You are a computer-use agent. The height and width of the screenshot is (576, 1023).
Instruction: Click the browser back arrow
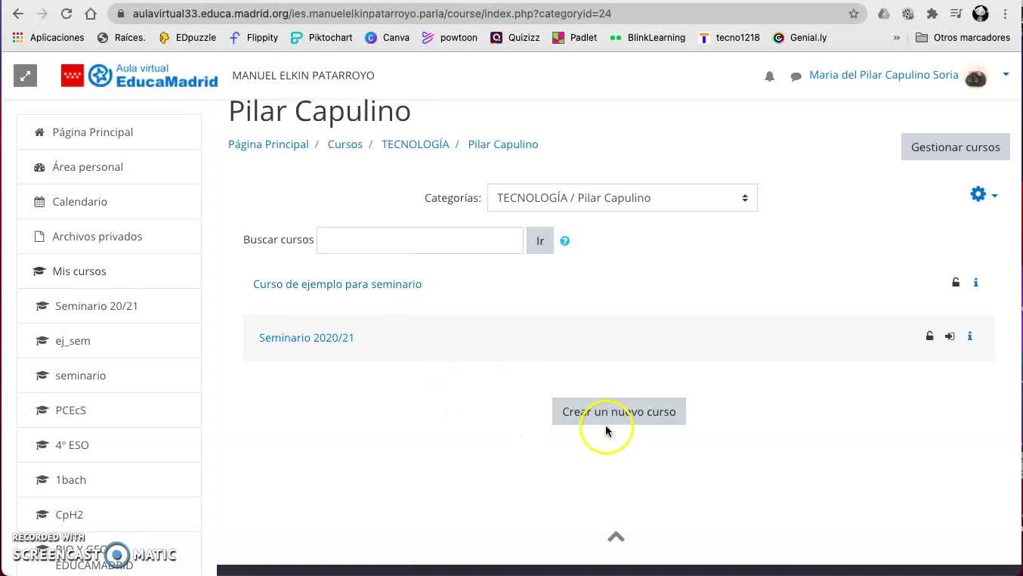click(x=18, y=14)
